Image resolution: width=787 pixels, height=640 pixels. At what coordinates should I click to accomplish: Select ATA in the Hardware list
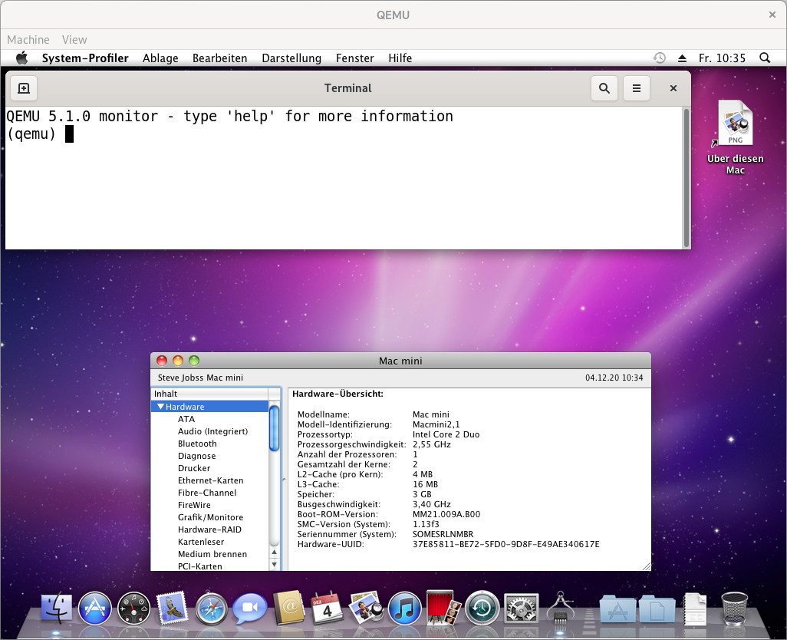[x=186, y=419]
